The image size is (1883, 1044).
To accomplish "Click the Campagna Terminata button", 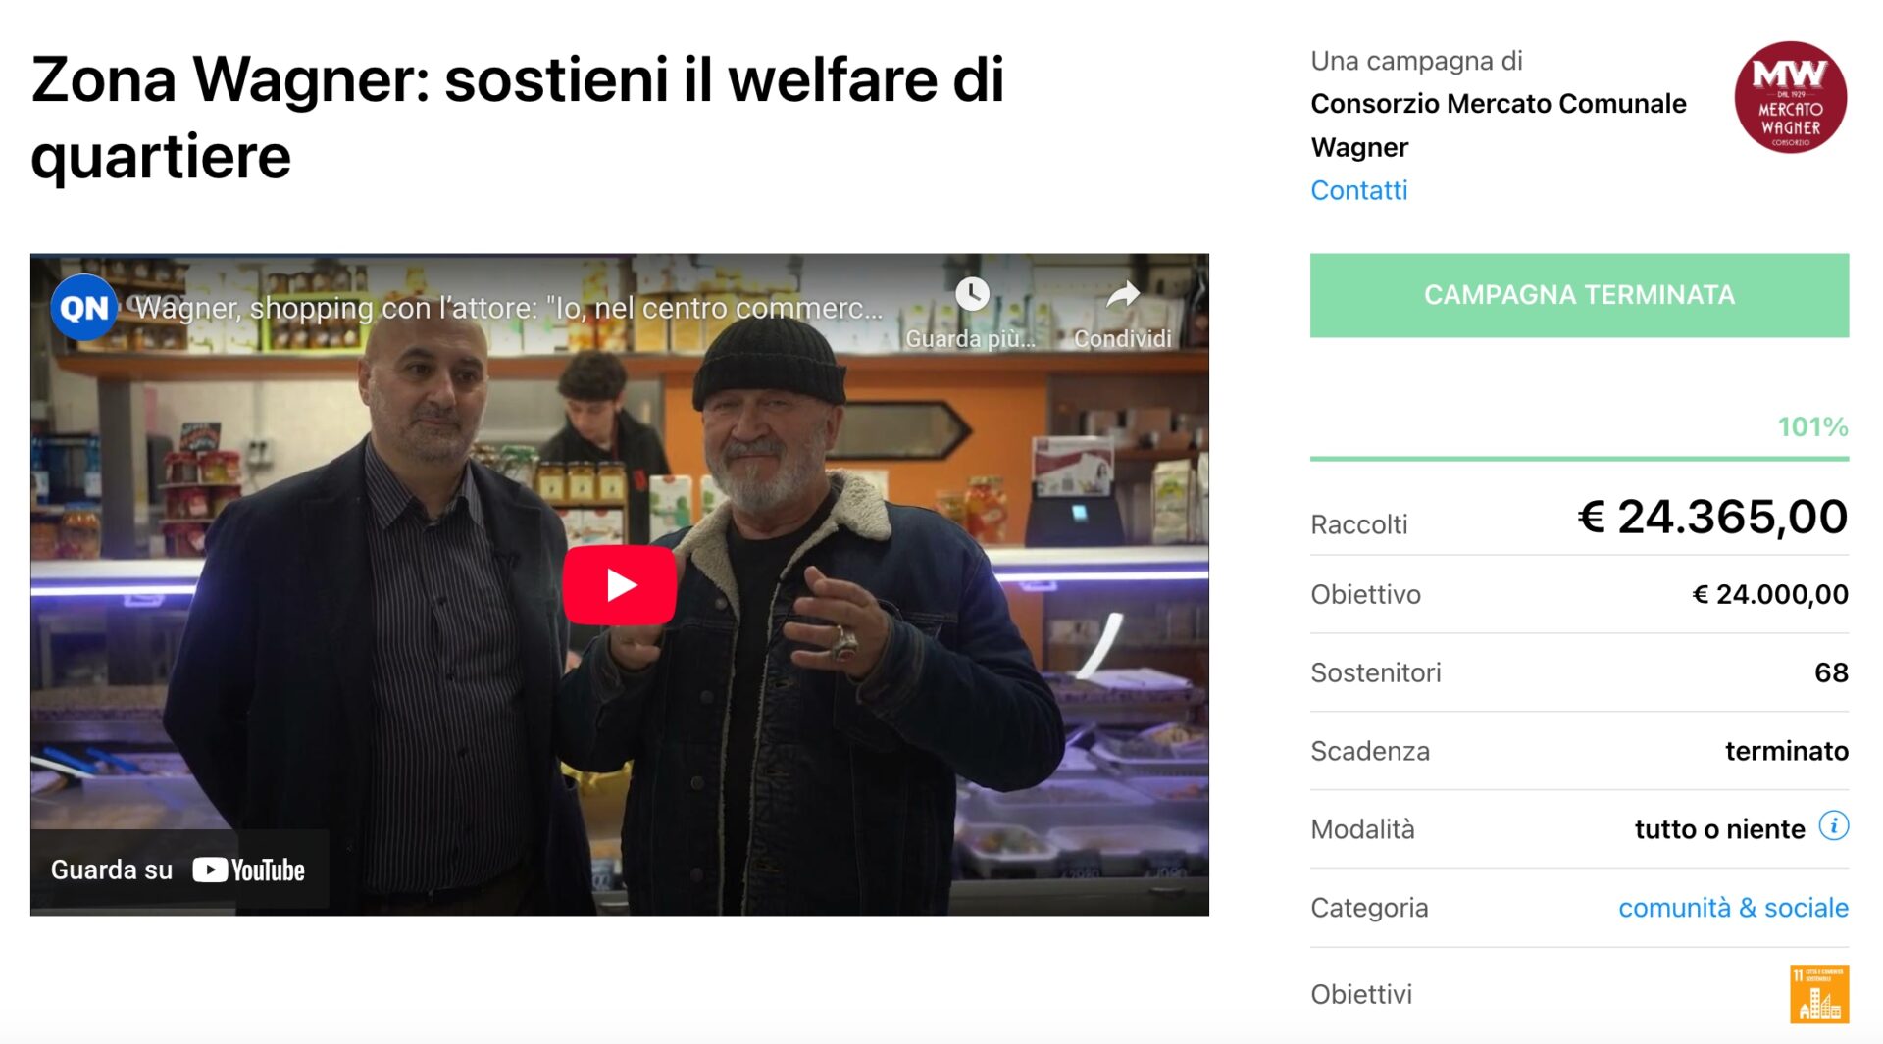I will pos(1579,295).
